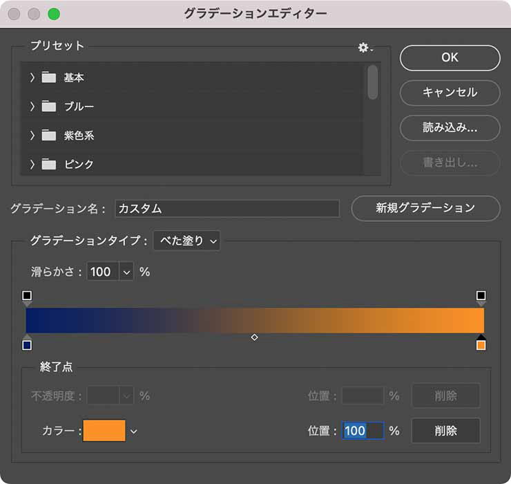
Task: Click the gradient midpoint diamond marker
Action: (x=254, y=337)
